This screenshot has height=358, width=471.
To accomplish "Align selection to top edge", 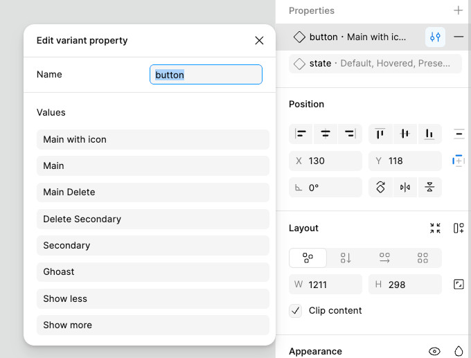I will click(x=380, y=134).
